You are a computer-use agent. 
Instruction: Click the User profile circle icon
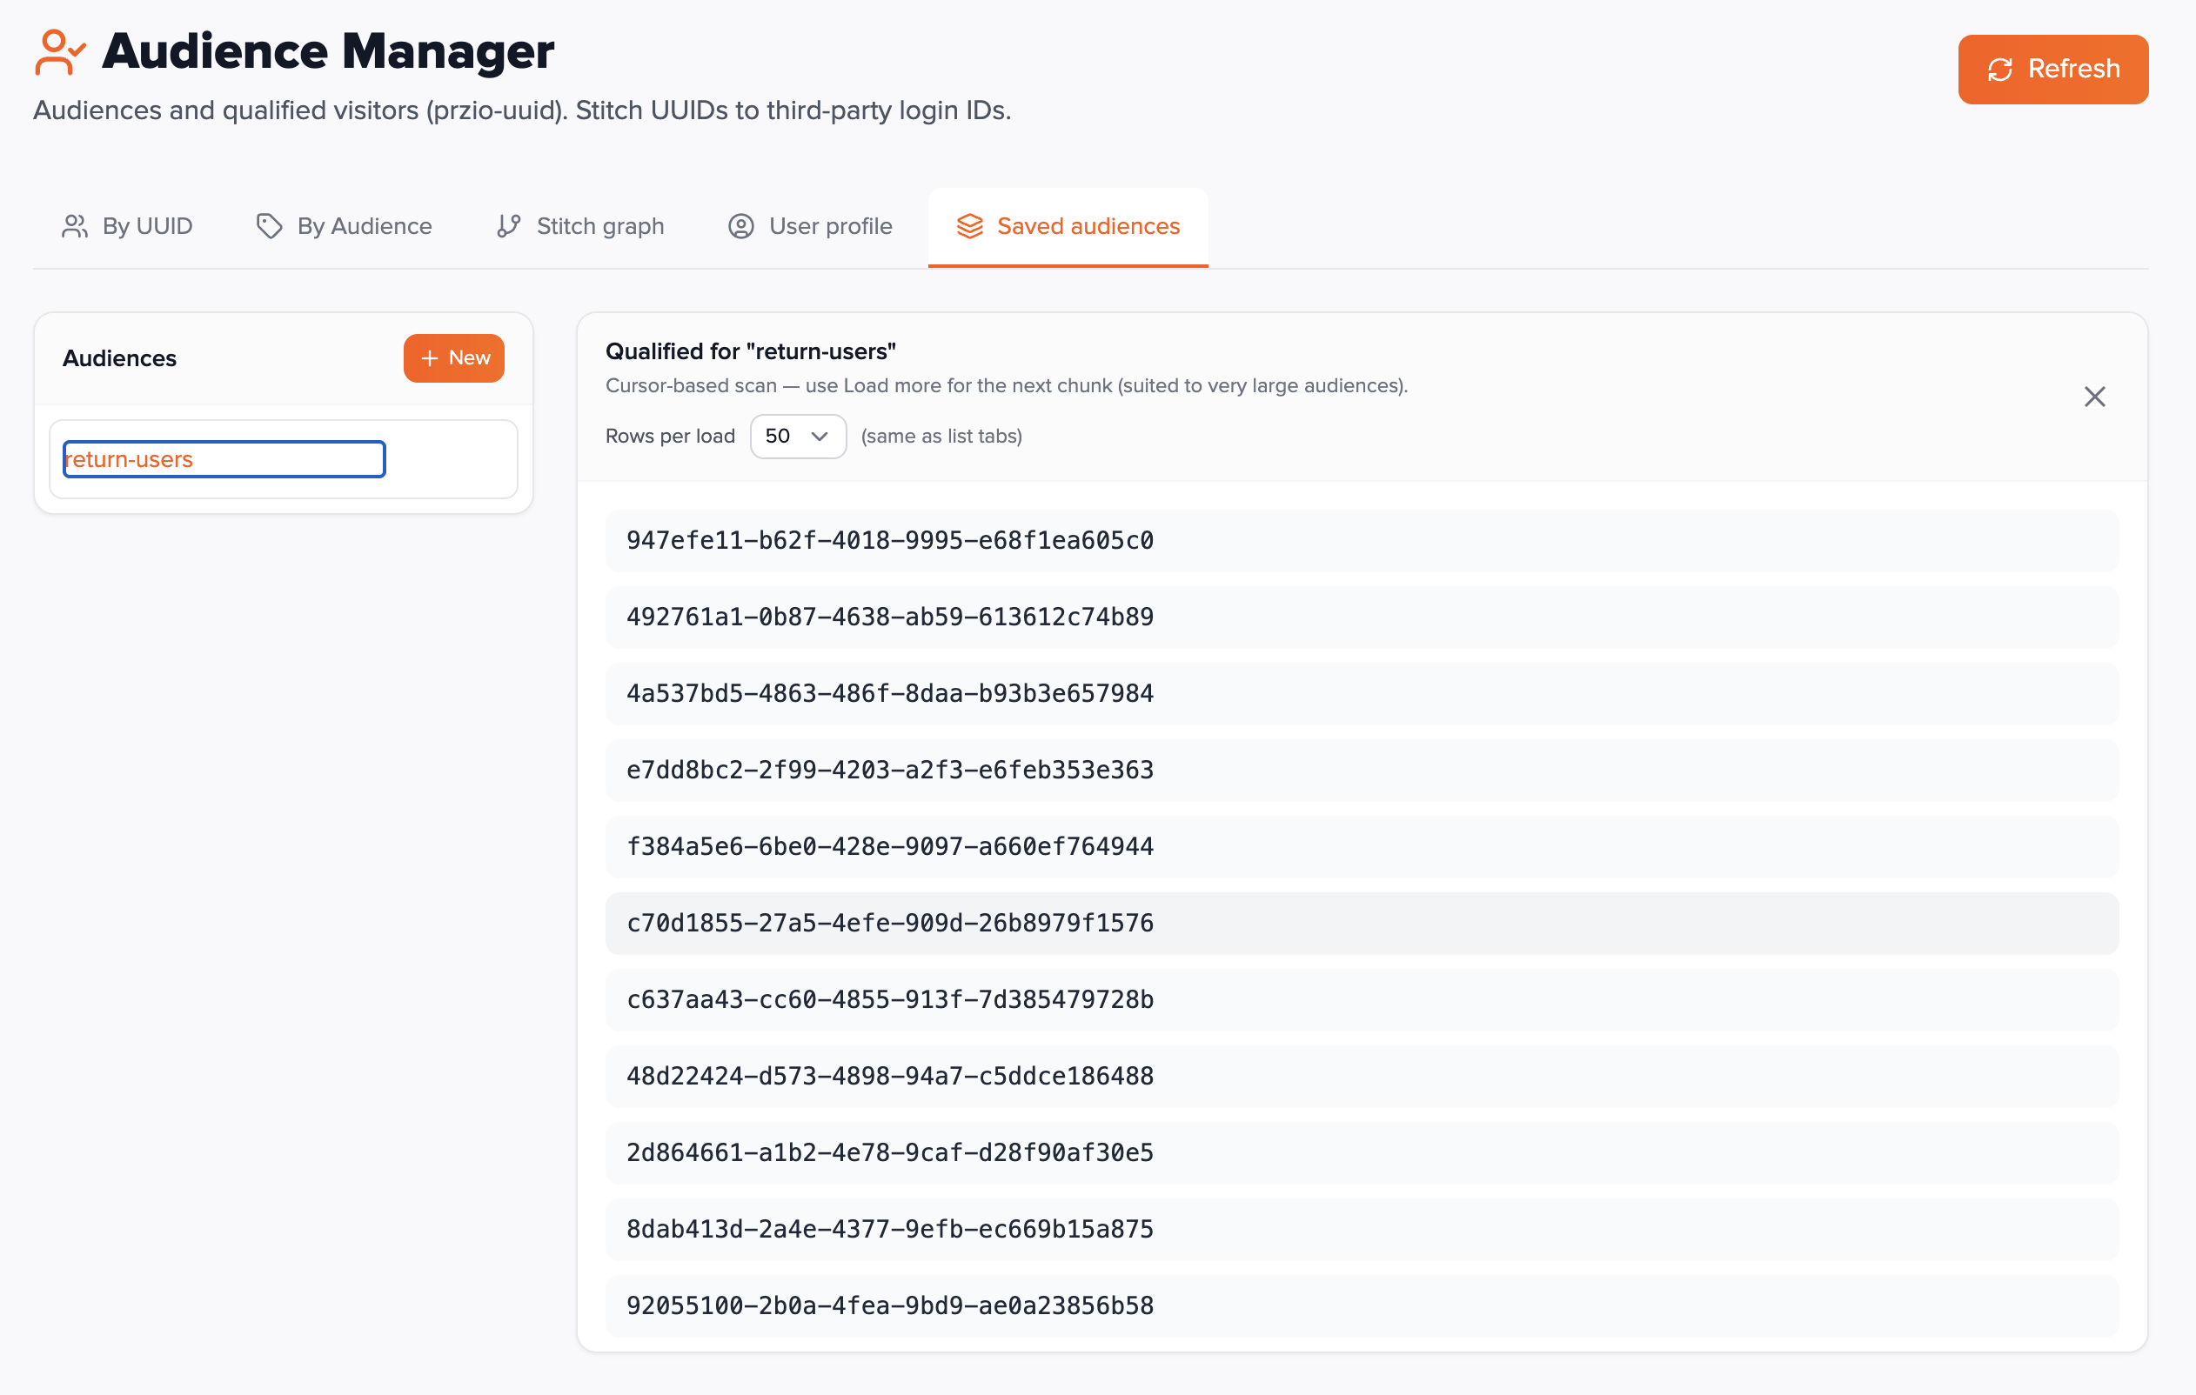[x=740, y=226]
